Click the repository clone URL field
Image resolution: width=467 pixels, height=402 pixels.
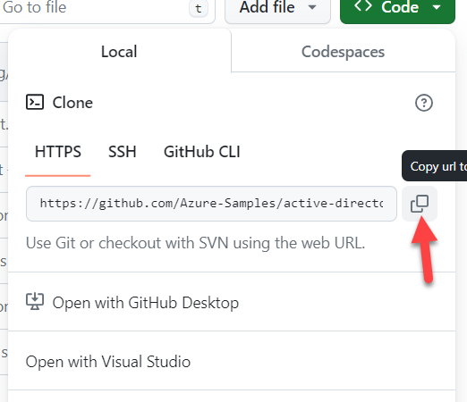[211, 204]
